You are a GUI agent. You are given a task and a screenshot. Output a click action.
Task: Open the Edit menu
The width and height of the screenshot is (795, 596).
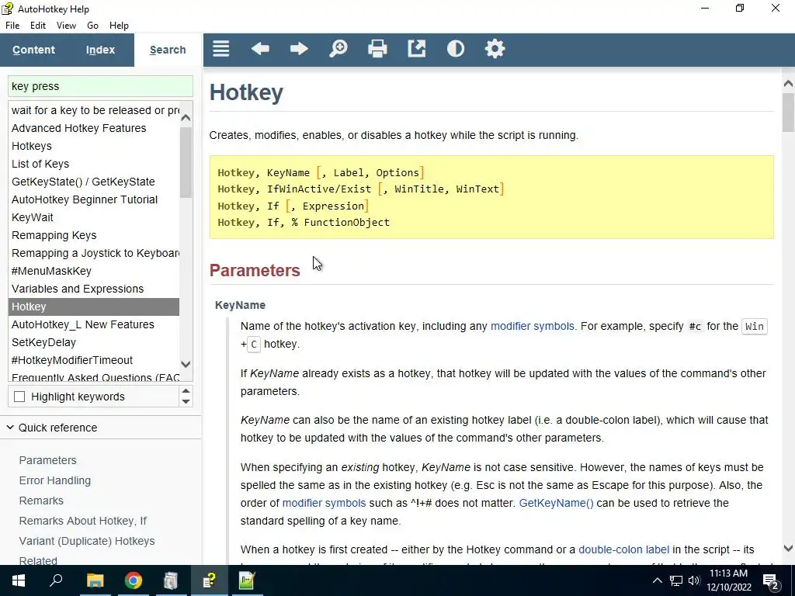click(x=37, y=26)
